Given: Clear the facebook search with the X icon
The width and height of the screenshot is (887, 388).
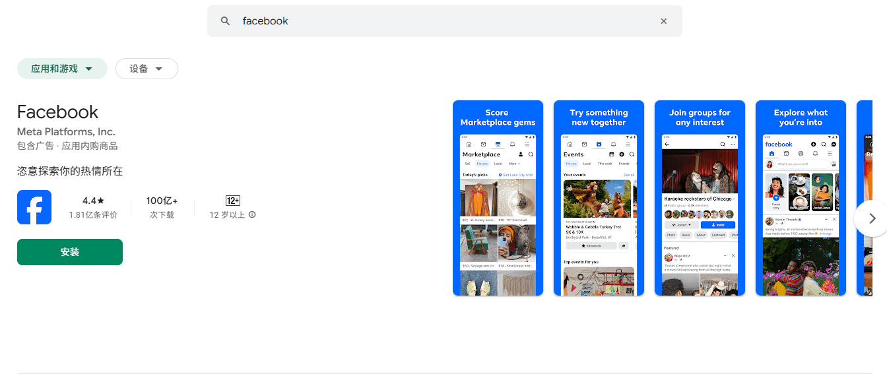Looking at the screenshot, I should pos(663,20).
